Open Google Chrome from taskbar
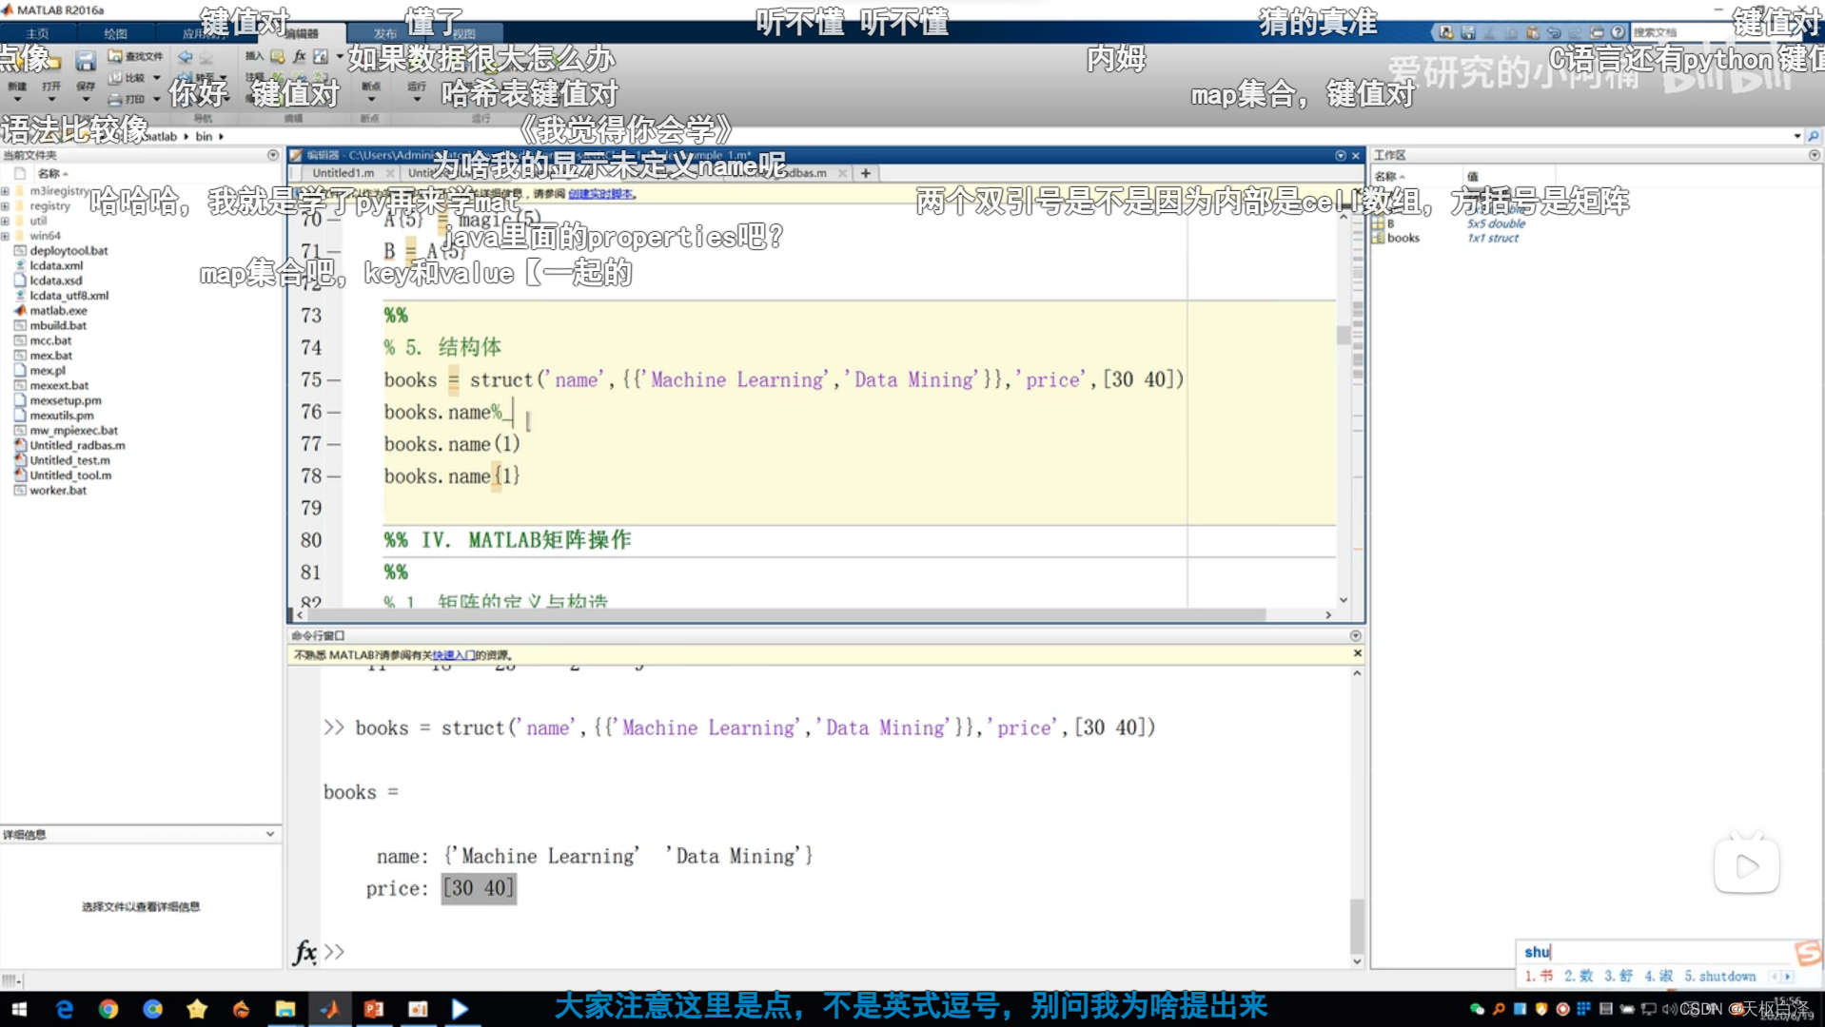The height and width of the screenshot is (1027, 1825). 108,1009
